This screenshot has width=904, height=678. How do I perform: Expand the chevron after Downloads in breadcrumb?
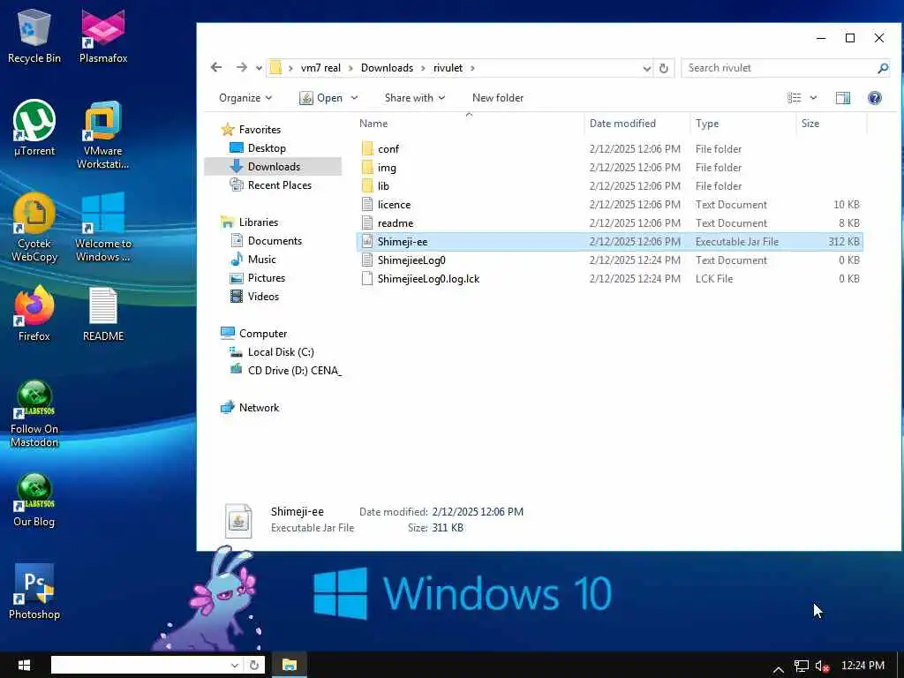coord(423,68)
